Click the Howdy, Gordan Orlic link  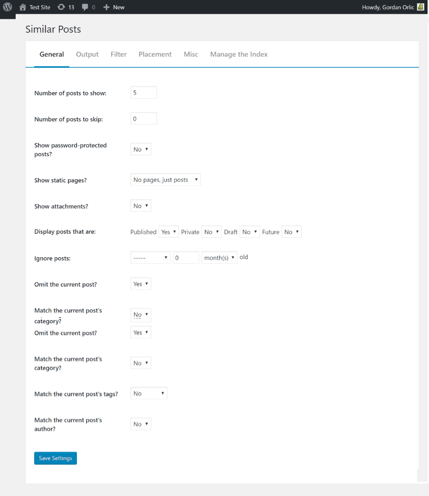click(x=388, y=7)
